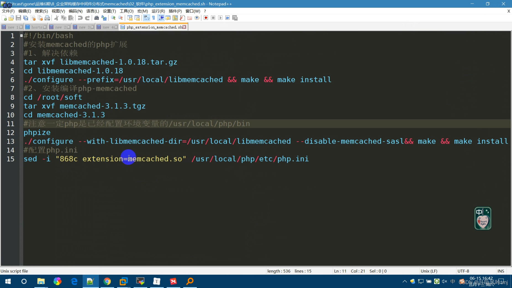Viewport: 512px width, 288px height.
Task: Open Find and Replace
Action: point(104,18)
